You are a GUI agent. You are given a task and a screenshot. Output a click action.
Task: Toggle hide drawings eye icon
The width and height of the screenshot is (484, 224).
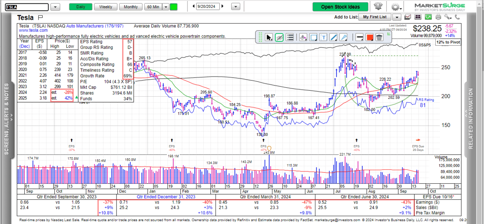[279, 37]
